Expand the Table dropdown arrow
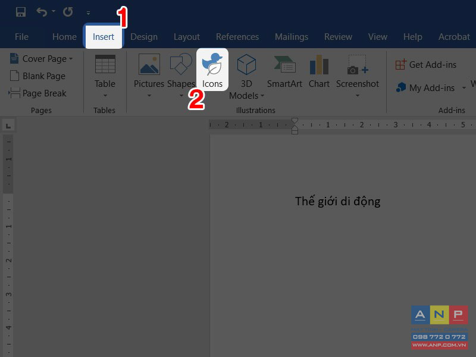The image size is (476, 357). click(105, 96)
